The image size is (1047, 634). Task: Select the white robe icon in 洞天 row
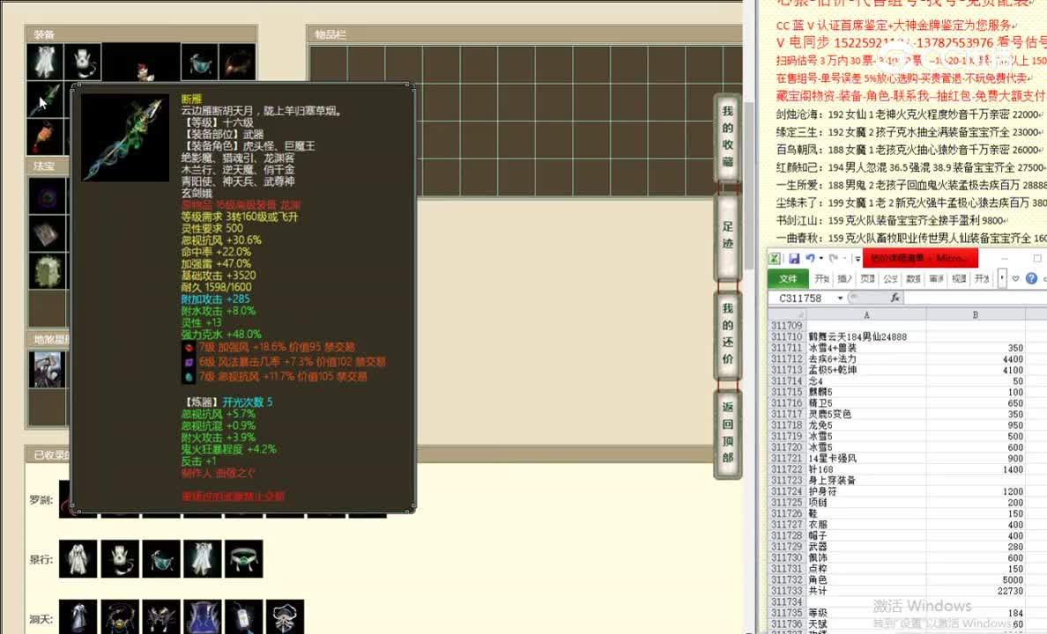point(78,616)
